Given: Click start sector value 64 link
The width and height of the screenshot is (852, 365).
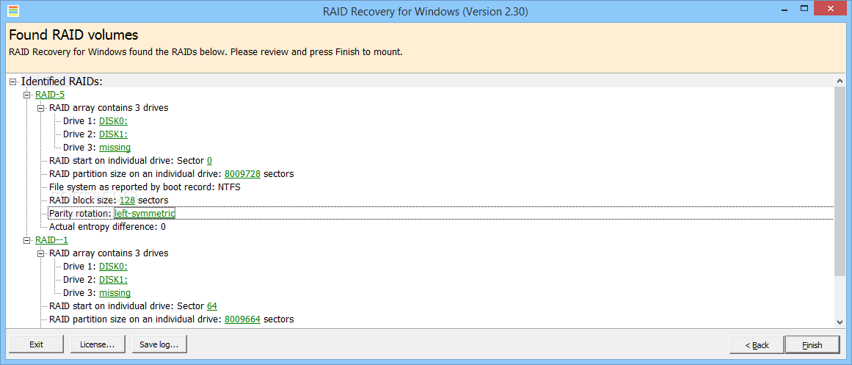Looking at the screenshot, I should (x=212, y=306).
